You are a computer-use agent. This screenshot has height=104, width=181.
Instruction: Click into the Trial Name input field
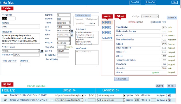point(21,26)
